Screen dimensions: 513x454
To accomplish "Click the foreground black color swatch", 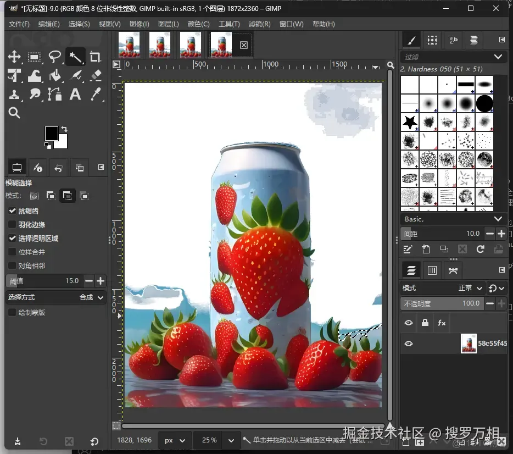I will pos(51,133).
